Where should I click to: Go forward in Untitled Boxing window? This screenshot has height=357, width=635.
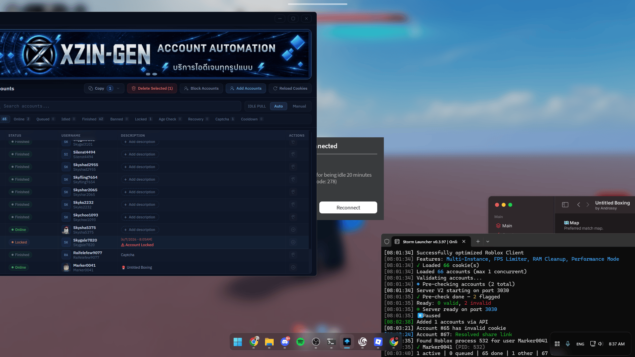coord(588,205)
